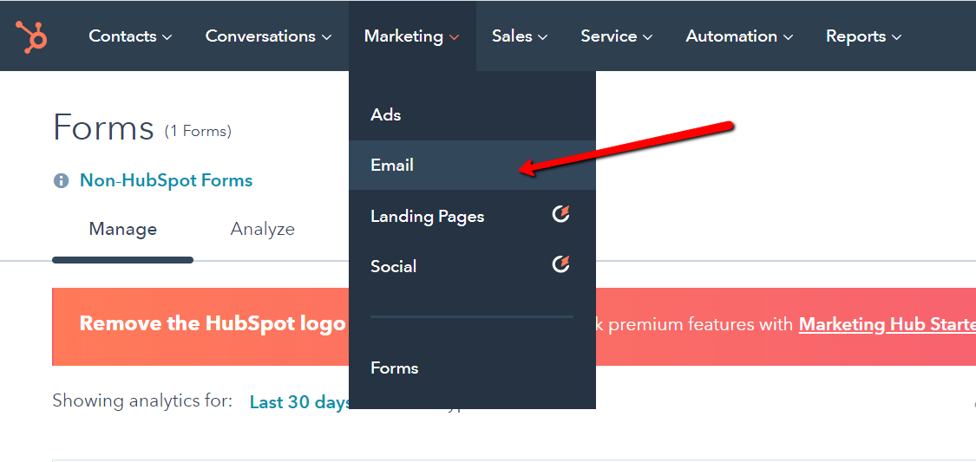Open the Conversations navigation dropdown
Image resolution: width=976 pixels, height=462 pixels.
(268, 36)
